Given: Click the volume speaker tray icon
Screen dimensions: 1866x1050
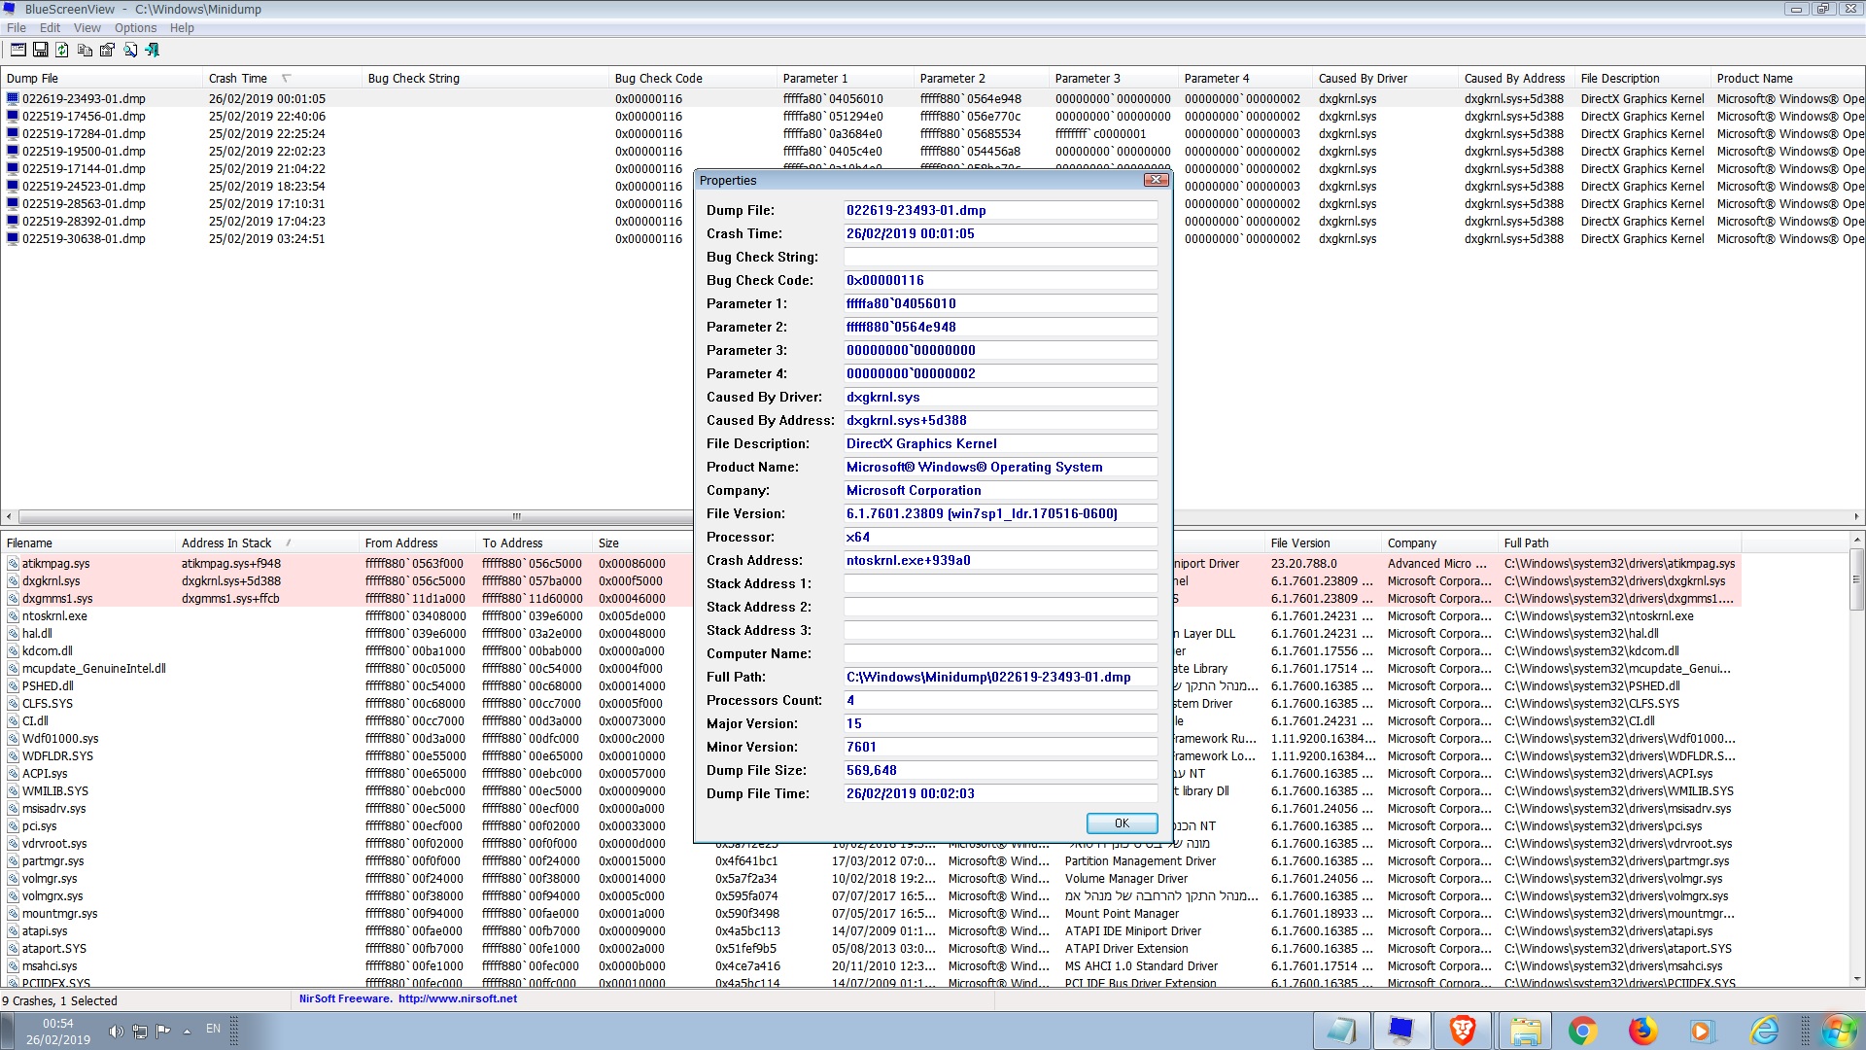Looking at the screenshot, I should pos(116,1031).
